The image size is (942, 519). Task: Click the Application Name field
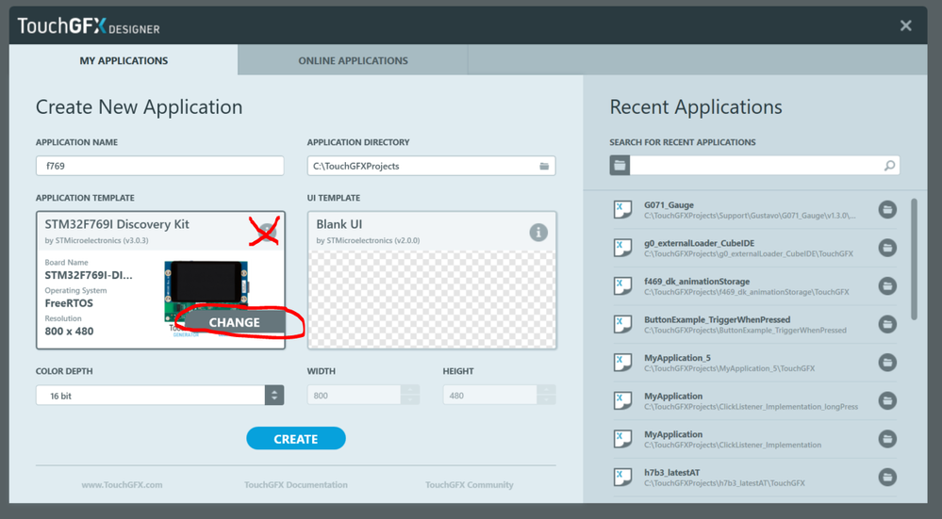159,166
